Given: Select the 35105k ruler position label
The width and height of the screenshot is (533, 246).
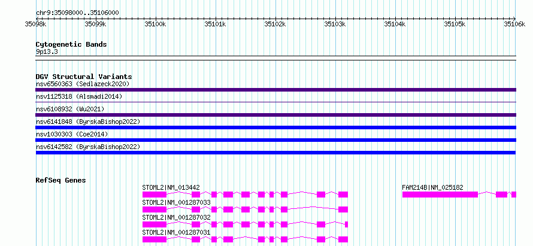Looking at the screenshot, I should (x=455, y=24).
